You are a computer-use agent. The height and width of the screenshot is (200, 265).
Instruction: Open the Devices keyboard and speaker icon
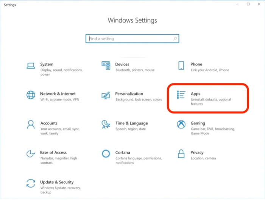[106, 65]
